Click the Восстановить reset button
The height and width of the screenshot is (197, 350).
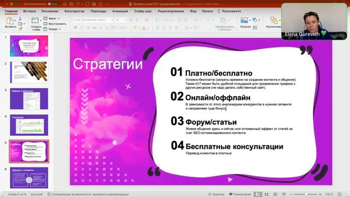pos(55,24)
